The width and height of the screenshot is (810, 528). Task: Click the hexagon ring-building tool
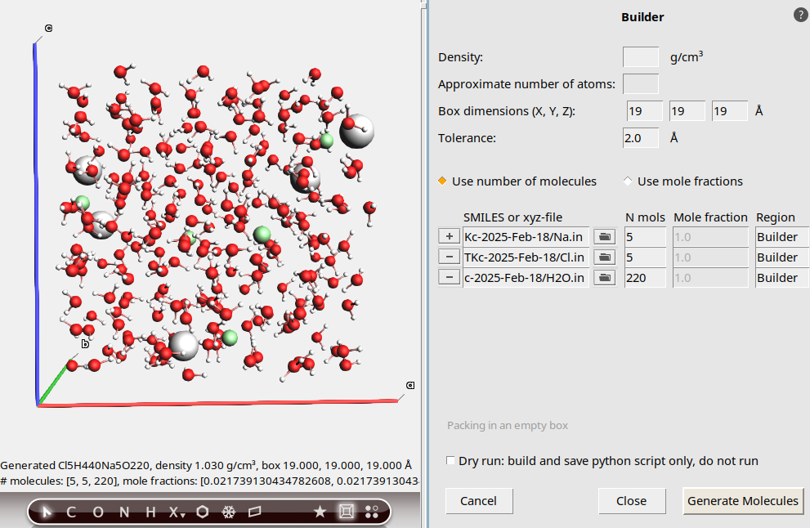[202, 511]
